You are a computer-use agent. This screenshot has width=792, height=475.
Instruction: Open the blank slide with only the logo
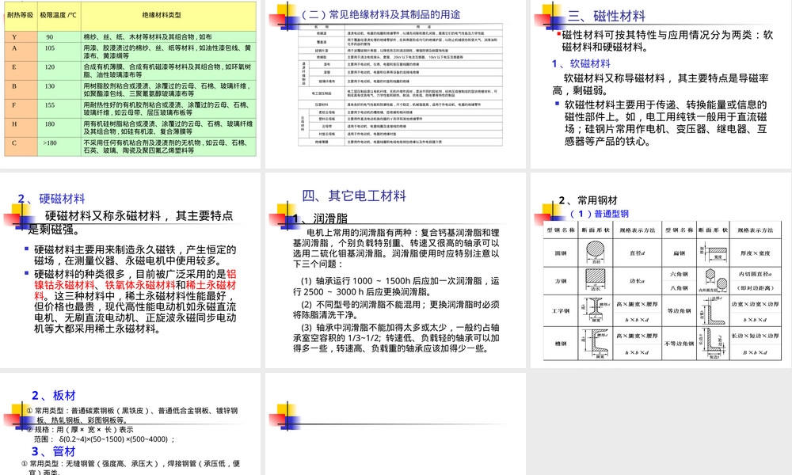pyautogui.click(x=395, y=424)
